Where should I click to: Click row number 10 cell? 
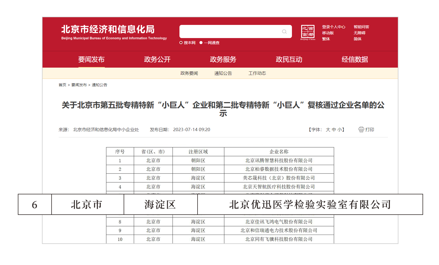(x=120, y=239)
